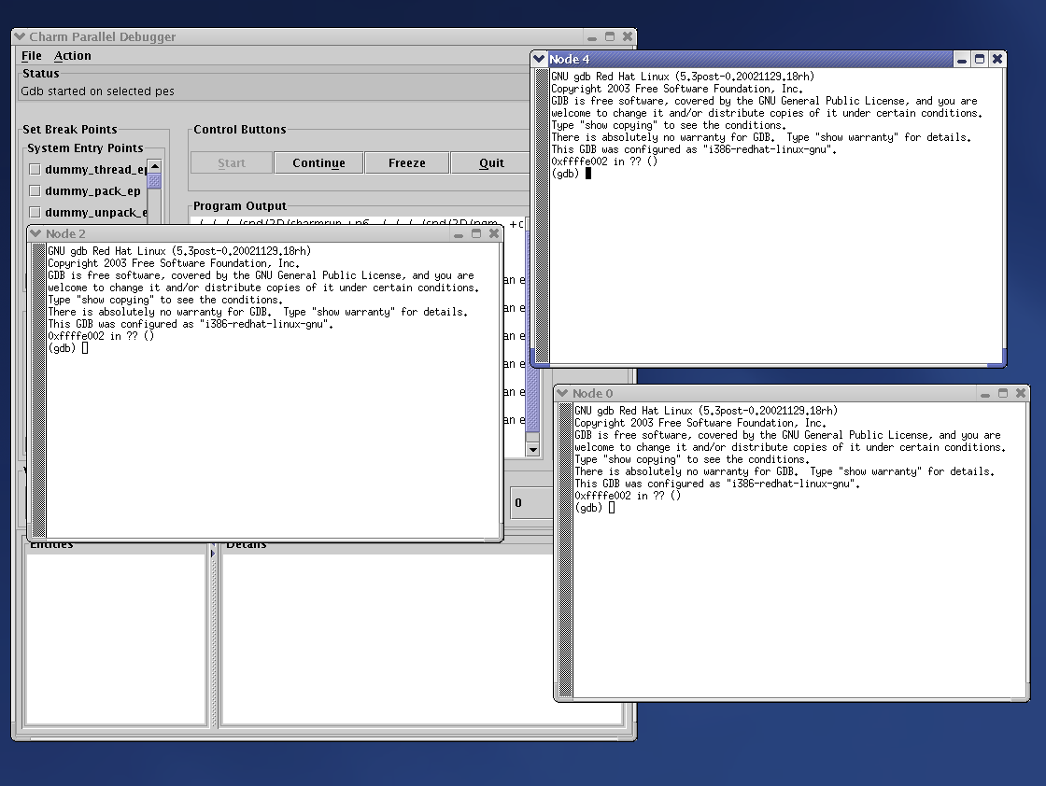Screen dimensions: 1046x786
Task: Click status text 'Gdb started on selected pes'
Action: tap(97, 91)
